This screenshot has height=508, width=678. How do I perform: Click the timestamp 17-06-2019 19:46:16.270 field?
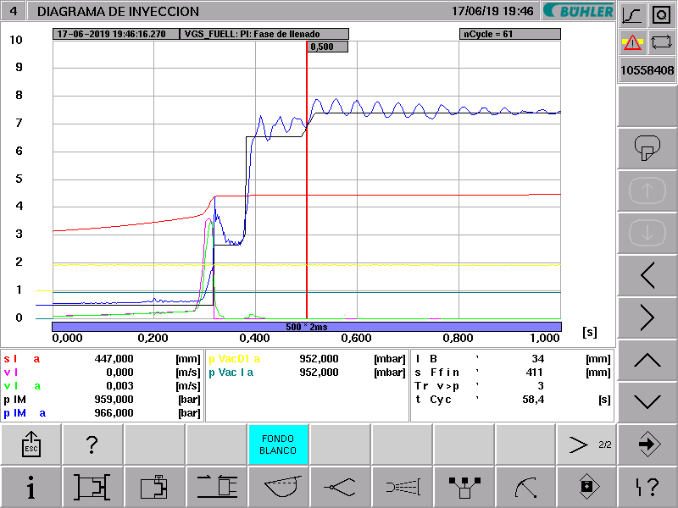pos(116,34)
